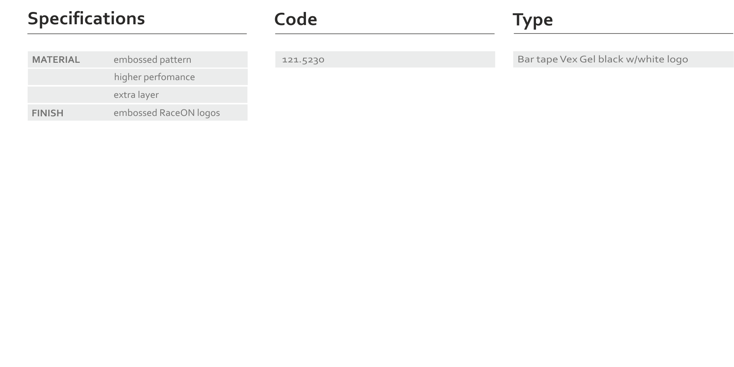The height and width of the screenshot is (367, 734).
Task: Click the Specifications heading
Action: pyautogui.click(x=86, y=19)
